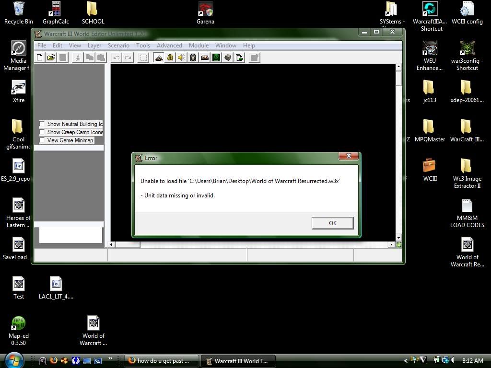The width and height of the screenshot is (491, 368).
Task: Select the war3config - Shortcut desktop icon
Action: 467,57
